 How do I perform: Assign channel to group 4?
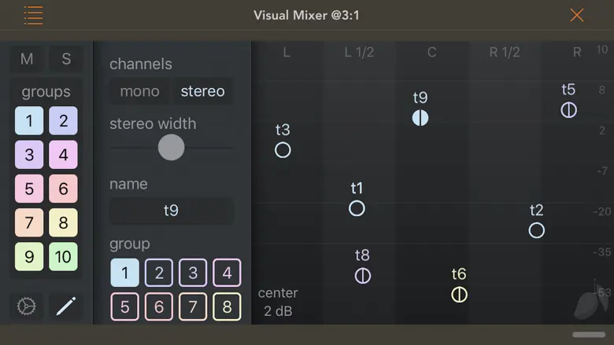227,273
